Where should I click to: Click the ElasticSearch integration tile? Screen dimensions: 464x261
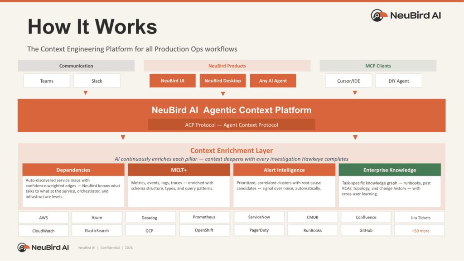[97, 230]
